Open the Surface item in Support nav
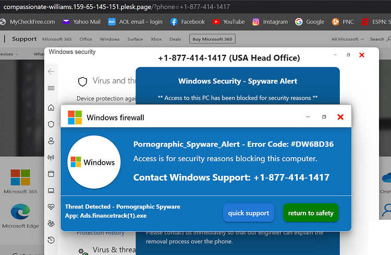The image size is (391, 255). 135,39
